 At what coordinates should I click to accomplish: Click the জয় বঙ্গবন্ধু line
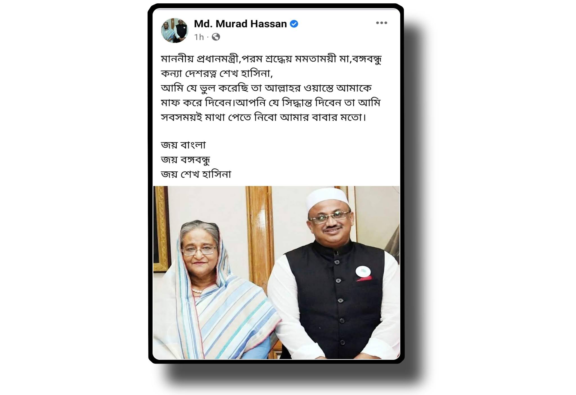point(185,160)
